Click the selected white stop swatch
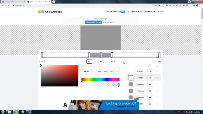Screen dimensions: 203x114 click(131, 78)
